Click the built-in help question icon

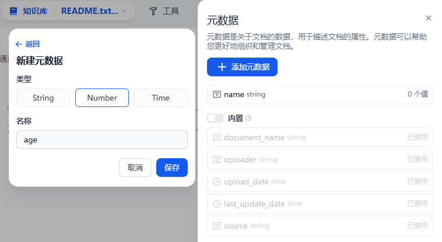248,118
